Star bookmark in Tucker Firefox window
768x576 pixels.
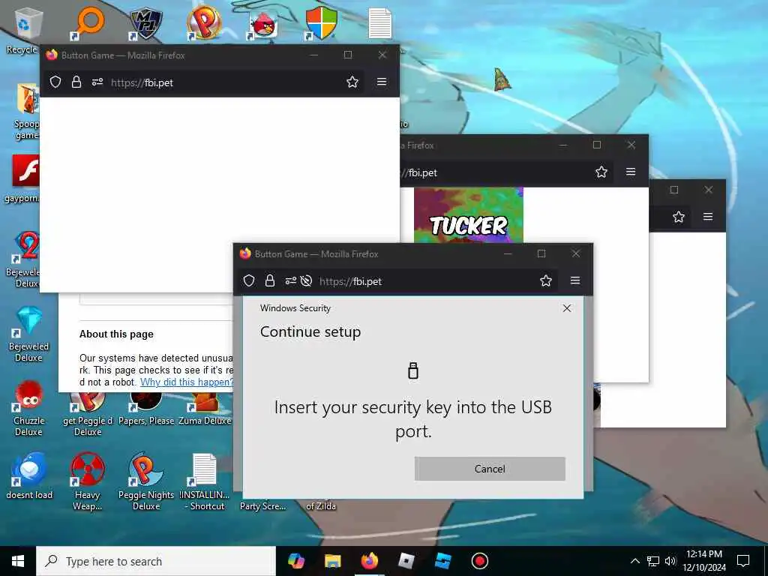click(601, 172)
